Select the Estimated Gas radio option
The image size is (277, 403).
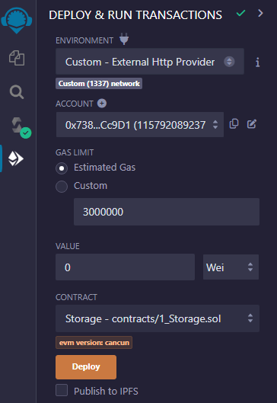click(x=62, y=168)
